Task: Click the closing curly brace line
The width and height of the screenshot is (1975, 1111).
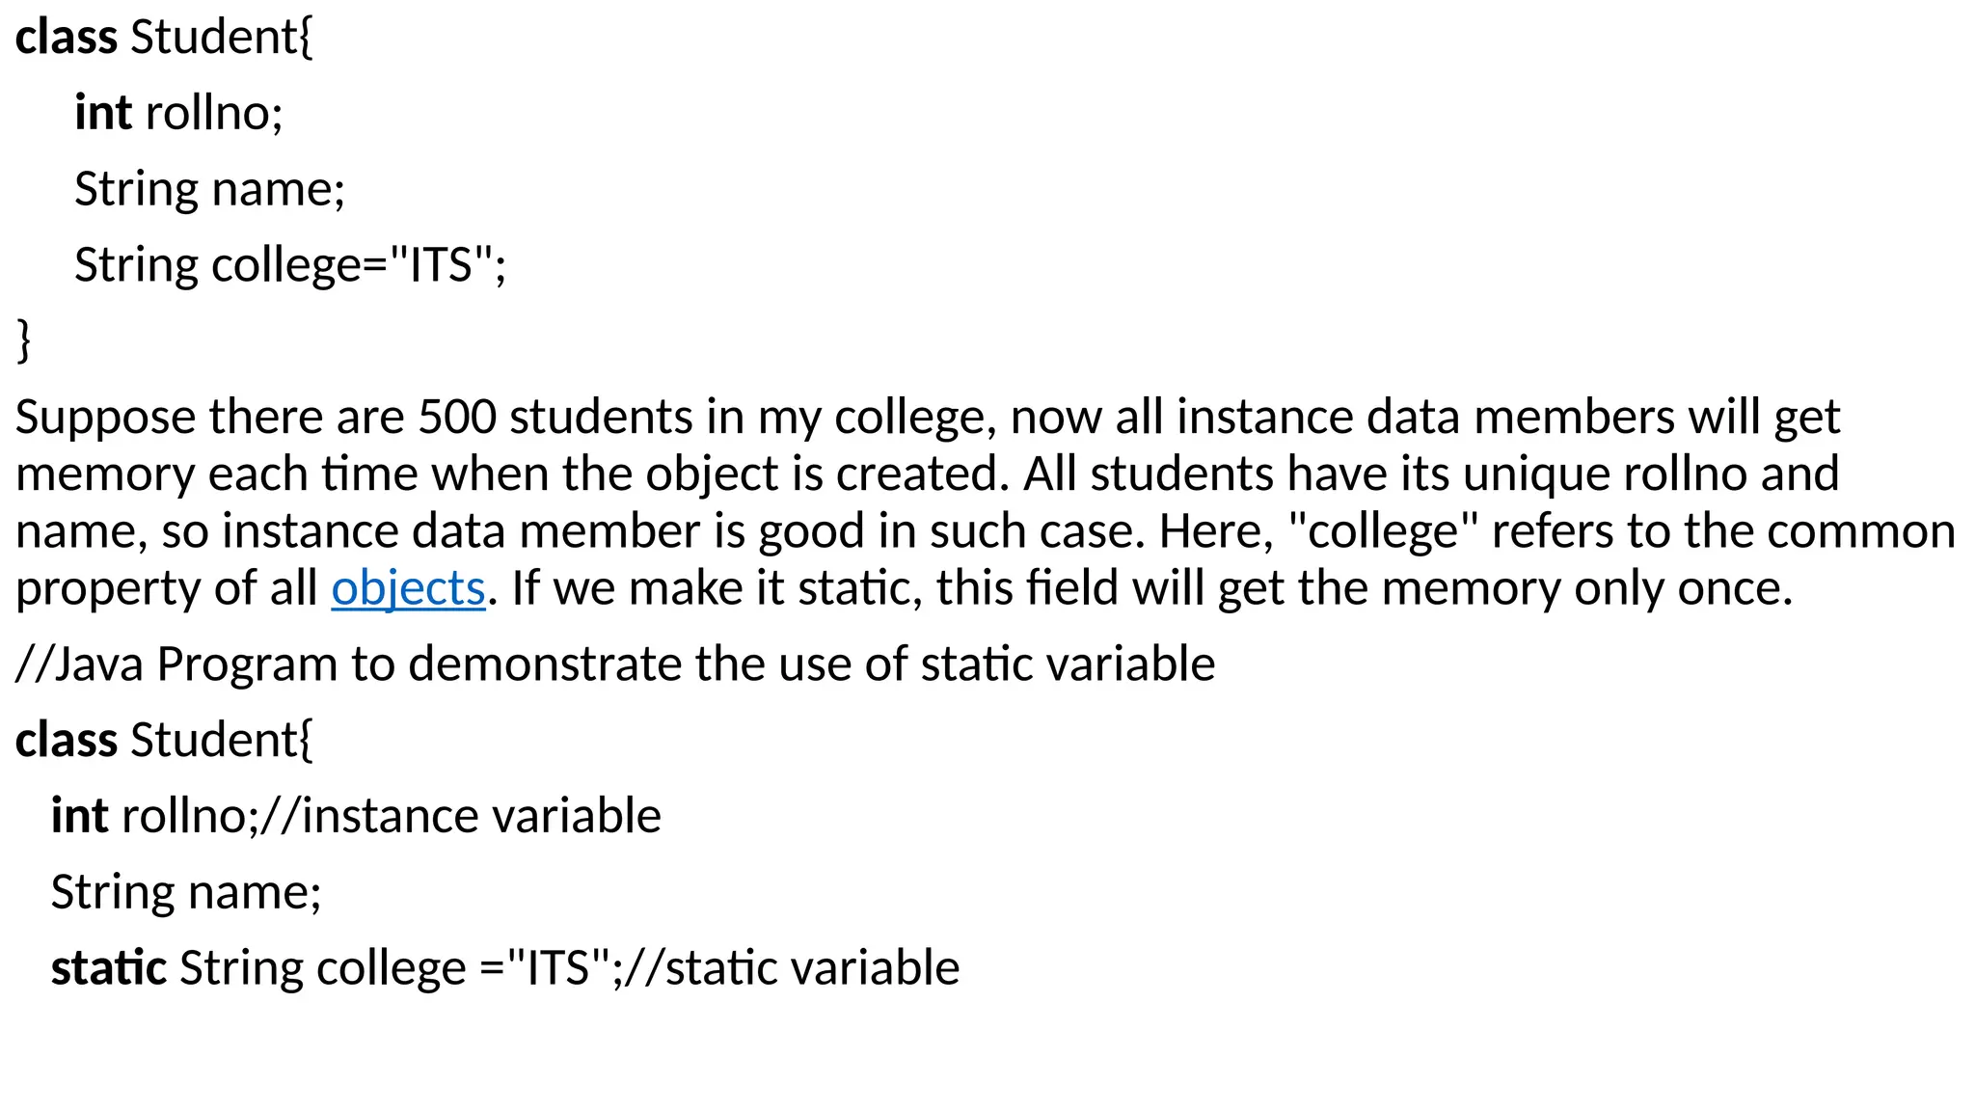Action: coord(24,340)
